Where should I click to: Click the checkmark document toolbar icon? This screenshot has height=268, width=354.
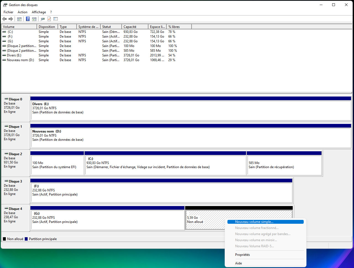click(x=49, y=19)
